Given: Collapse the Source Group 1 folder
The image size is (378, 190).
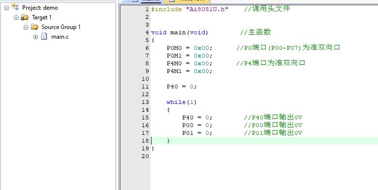Looking at the screenshot, I should pos(26,27).
